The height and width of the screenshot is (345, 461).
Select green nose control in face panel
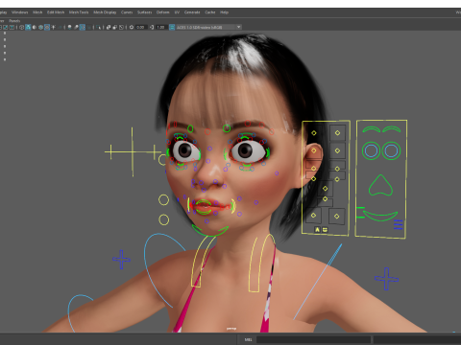pos(380,185)
